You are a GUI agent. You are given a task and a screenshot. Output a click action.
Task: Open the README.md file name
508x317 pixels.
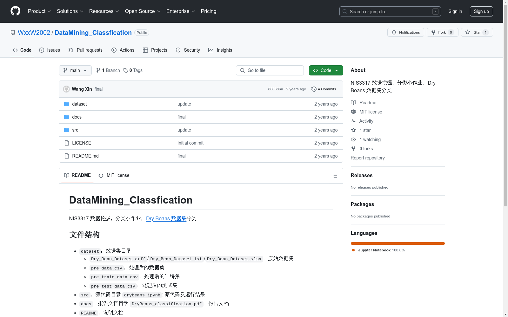coord(85,156)
